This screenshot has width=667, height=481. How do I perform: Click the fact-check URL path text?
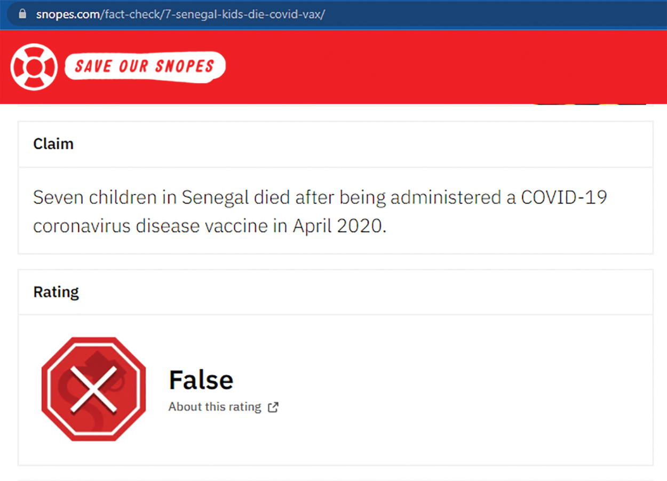[x=212, y=14]
